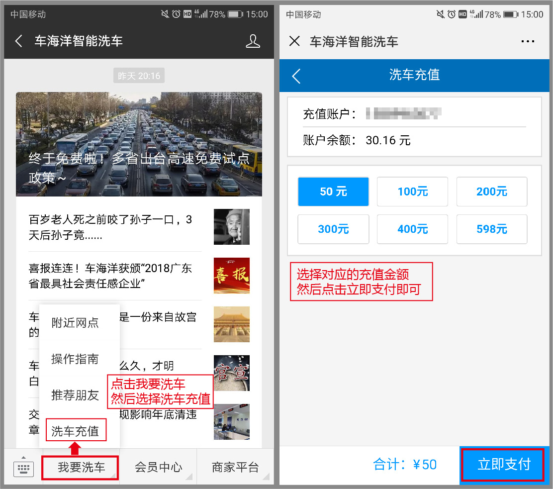Viewport: 553px width, 489px height.
Task: Select 洗车充值 from the popup menu
Action: 76,431
